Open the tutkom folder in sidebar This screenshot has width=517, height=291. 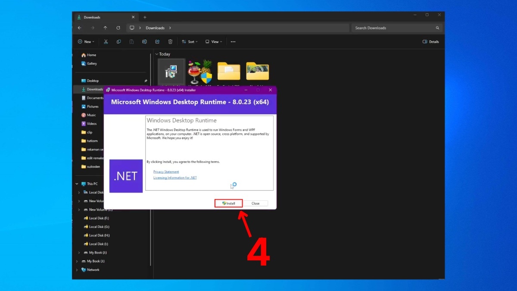(x=90, y=141)
